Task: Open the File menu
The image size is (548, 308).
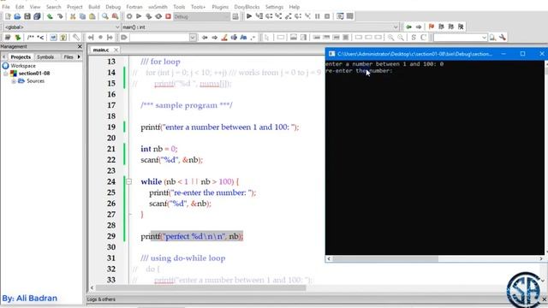Action: pyautogui.click(x=6, y=7)
